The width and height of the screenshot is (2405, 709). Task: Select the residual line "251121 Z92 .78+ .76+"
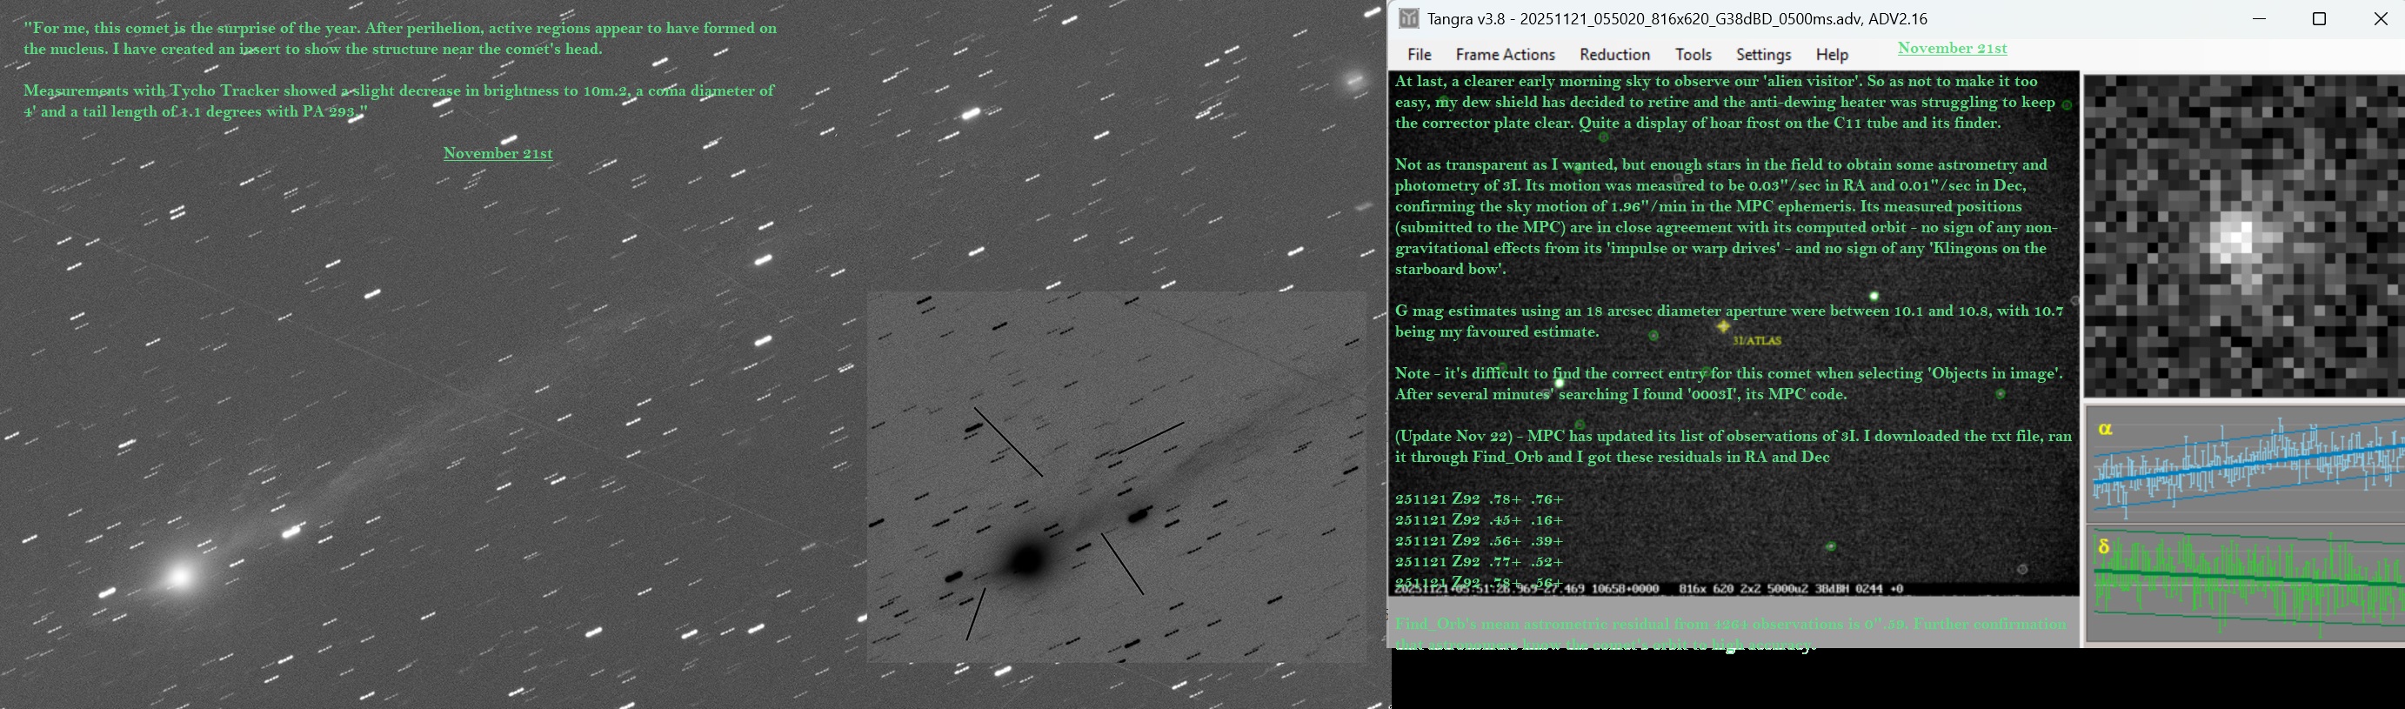1479,499
